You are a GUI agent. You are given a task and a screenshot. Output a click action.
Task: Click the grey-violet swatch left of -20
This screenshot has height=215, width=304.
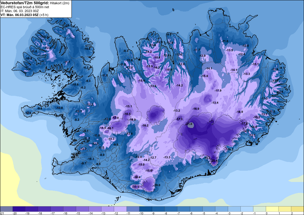pos(6,209)
